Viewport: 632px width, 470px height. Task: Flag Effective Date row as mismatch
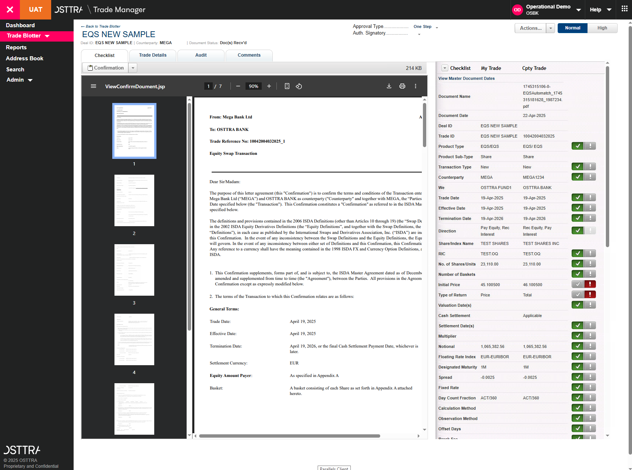(x=590, y=208)
